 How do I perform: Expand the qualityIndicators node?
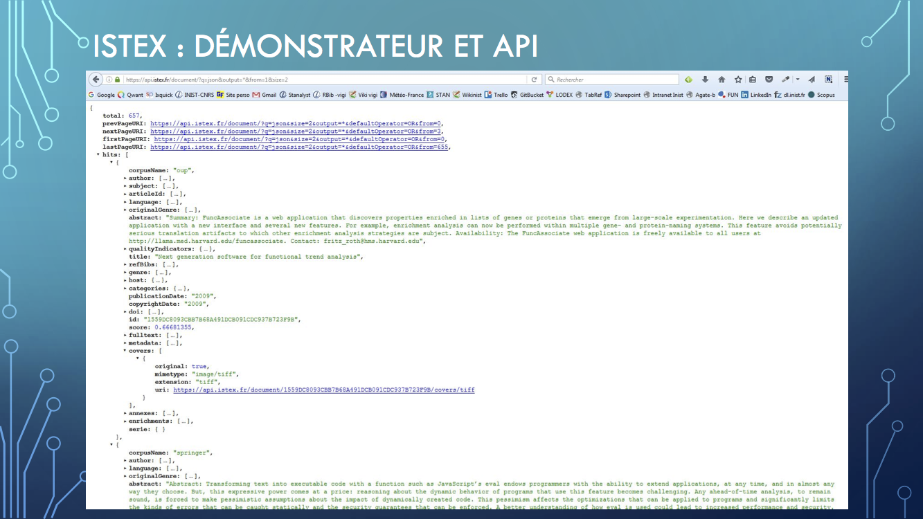pyautogui.click(x=125, y=248)
